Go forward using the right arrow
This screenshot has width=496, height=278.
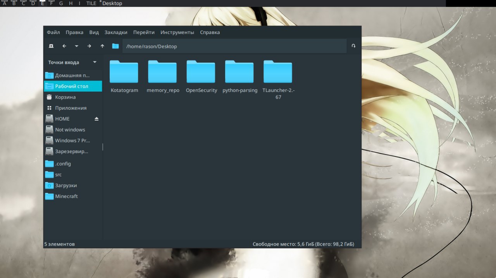click(x=89, y=46)
